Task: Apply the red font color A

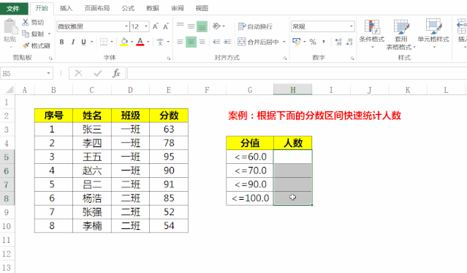Action: 140,42
